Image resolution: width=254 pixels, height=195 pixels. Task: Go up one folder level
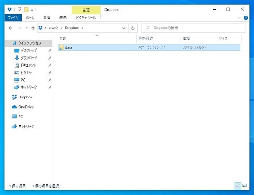[x=33, y=28]
